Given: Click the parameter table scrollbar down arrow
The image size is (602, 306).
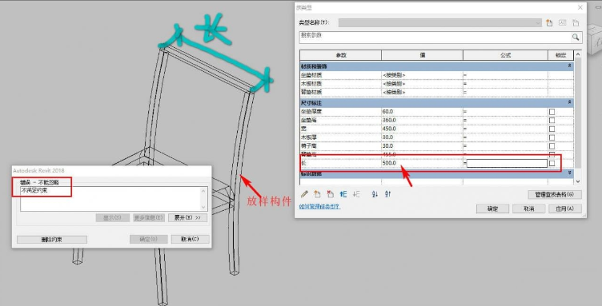Looking at the screenshot, I should tap(578, 181).
